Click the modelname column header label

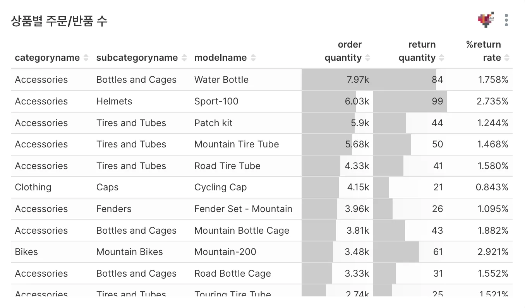(220, 58)
